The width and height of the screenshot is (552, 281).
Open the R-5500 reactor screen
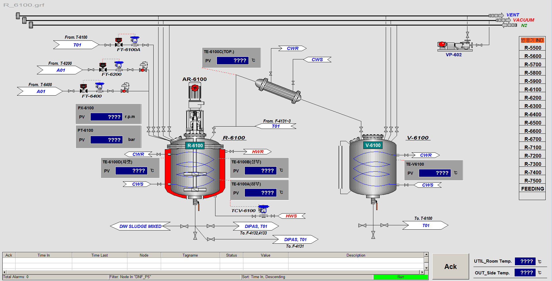pos(532,48)
